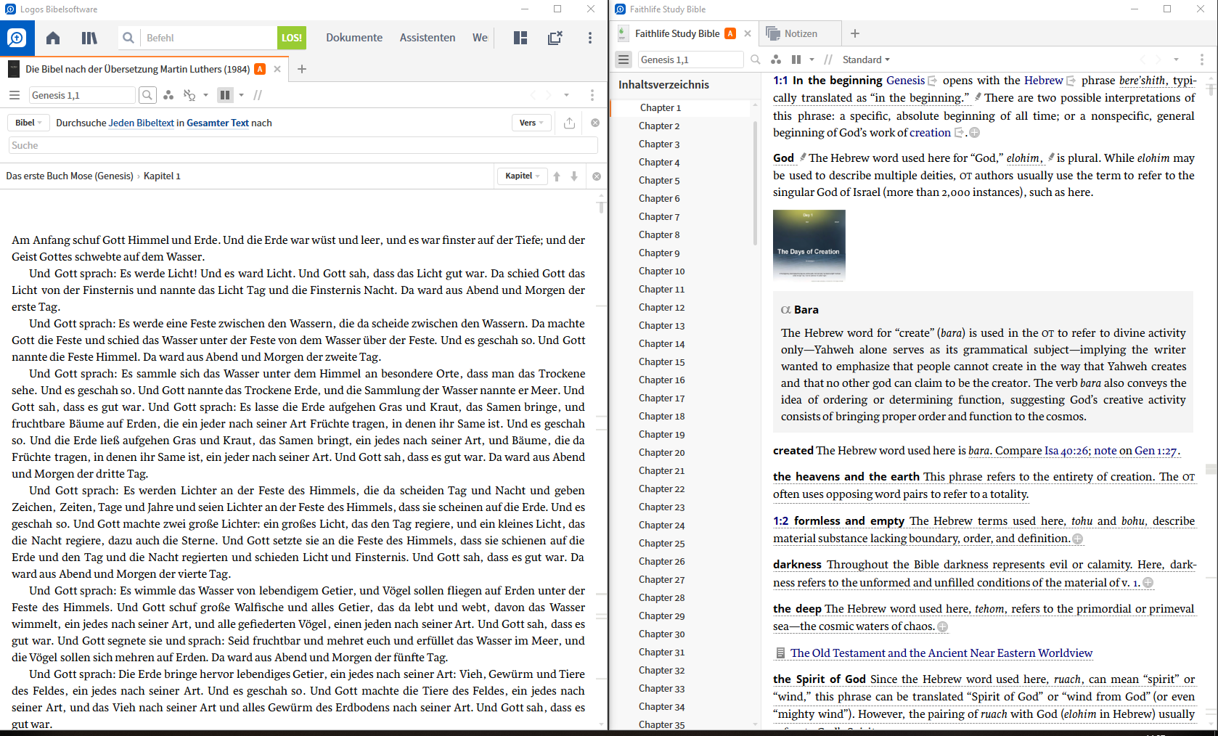Open visual filters in Faithlife Study Bible toolbar

[776, 60]
